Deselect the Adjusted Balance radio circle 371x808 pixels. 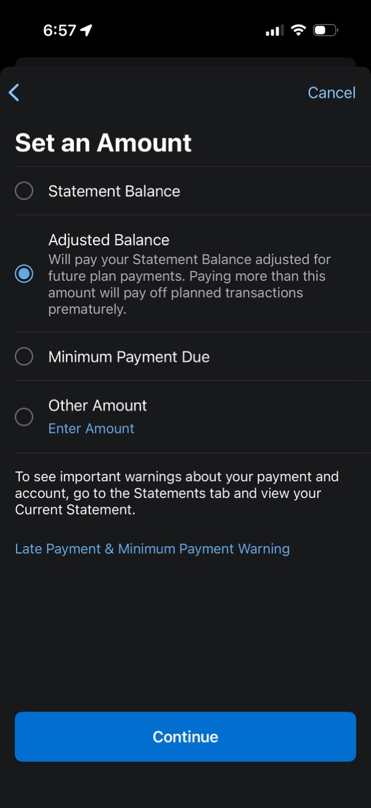23,273
